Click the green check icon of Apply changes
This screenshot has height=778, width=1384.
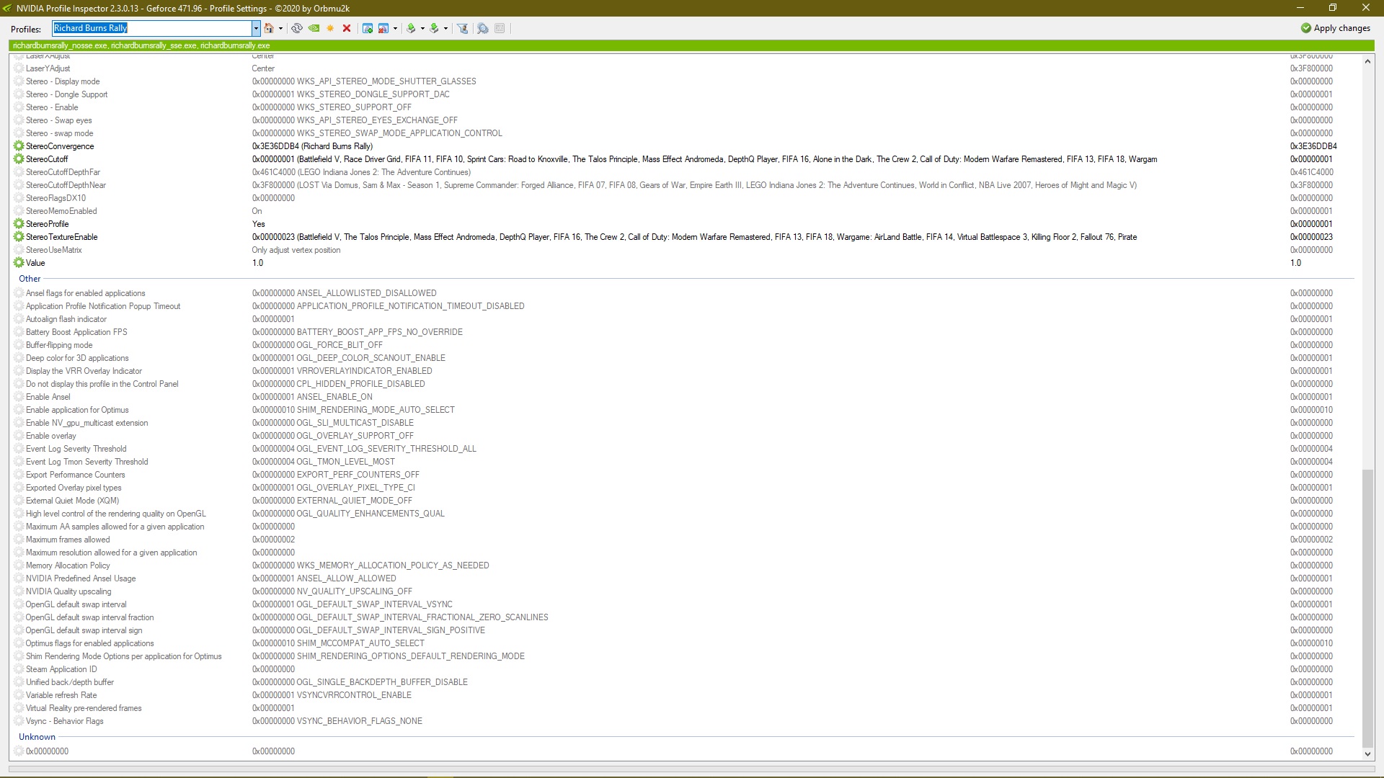tap(1305, 28)
